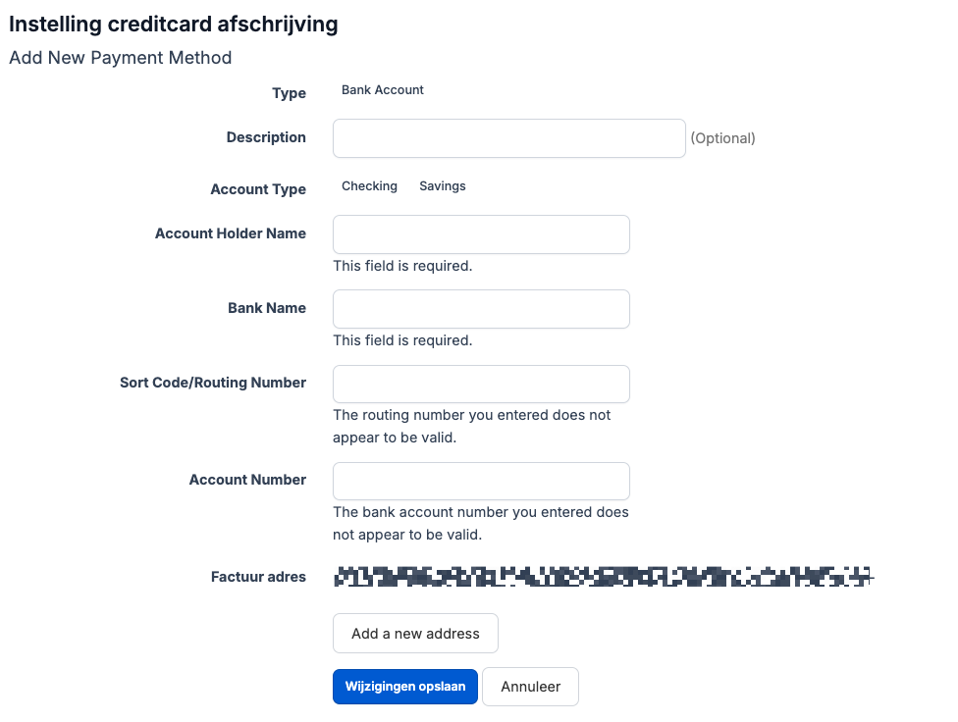This screenshot has height=722, width=958.
Task: Focus the Sort Code/Routing Number field
Action: [481, 384]
